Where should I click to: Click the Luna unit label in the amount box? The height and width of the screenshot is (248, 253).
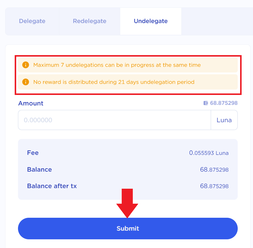224,120
